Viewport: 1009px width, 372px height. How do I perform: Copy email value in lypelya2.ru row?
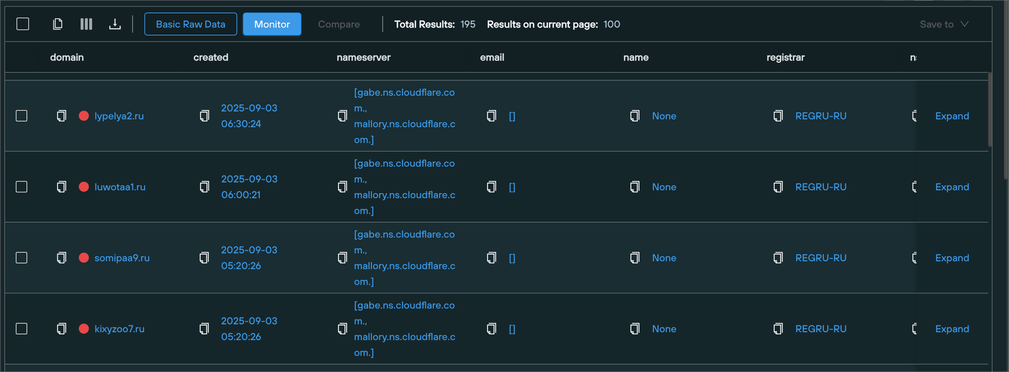pos(491,116)
